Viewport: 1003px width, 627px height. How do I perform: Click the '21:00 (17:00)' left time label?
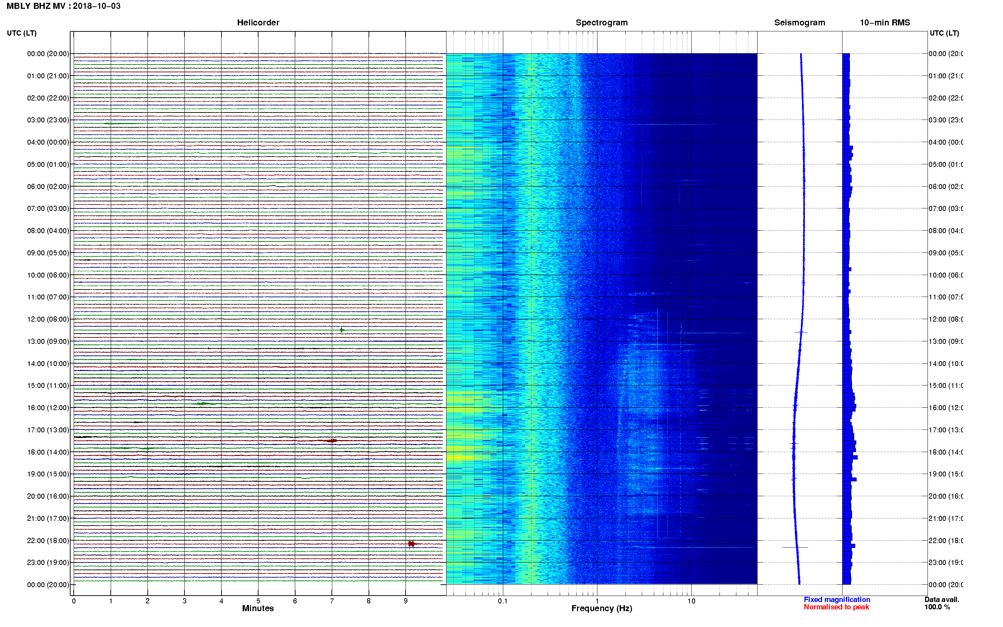click(48, 519)
